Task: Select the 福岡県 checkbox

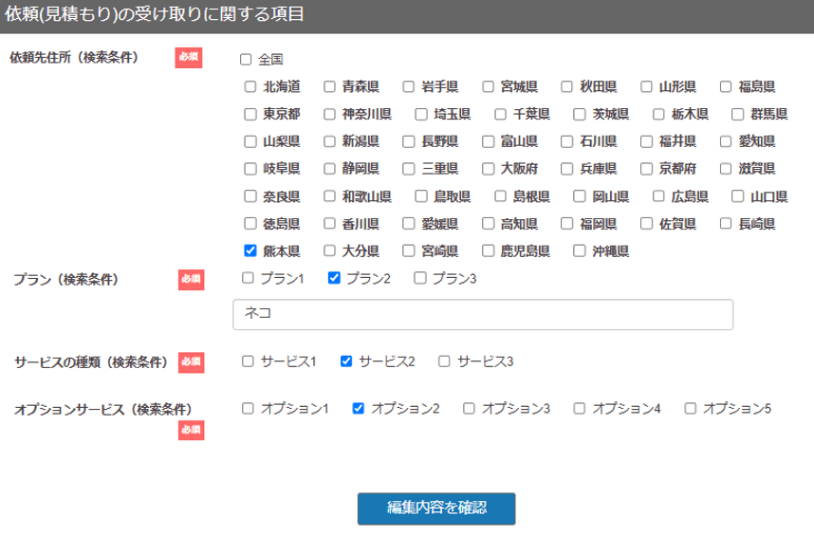Action: [567, 224]
